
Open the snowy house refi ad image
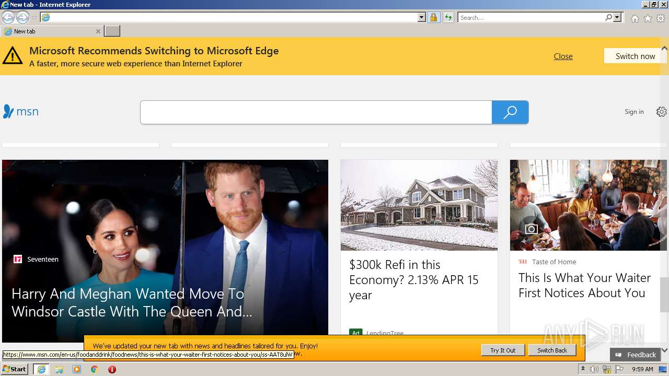pyautogui.click(x=419, y=205)
